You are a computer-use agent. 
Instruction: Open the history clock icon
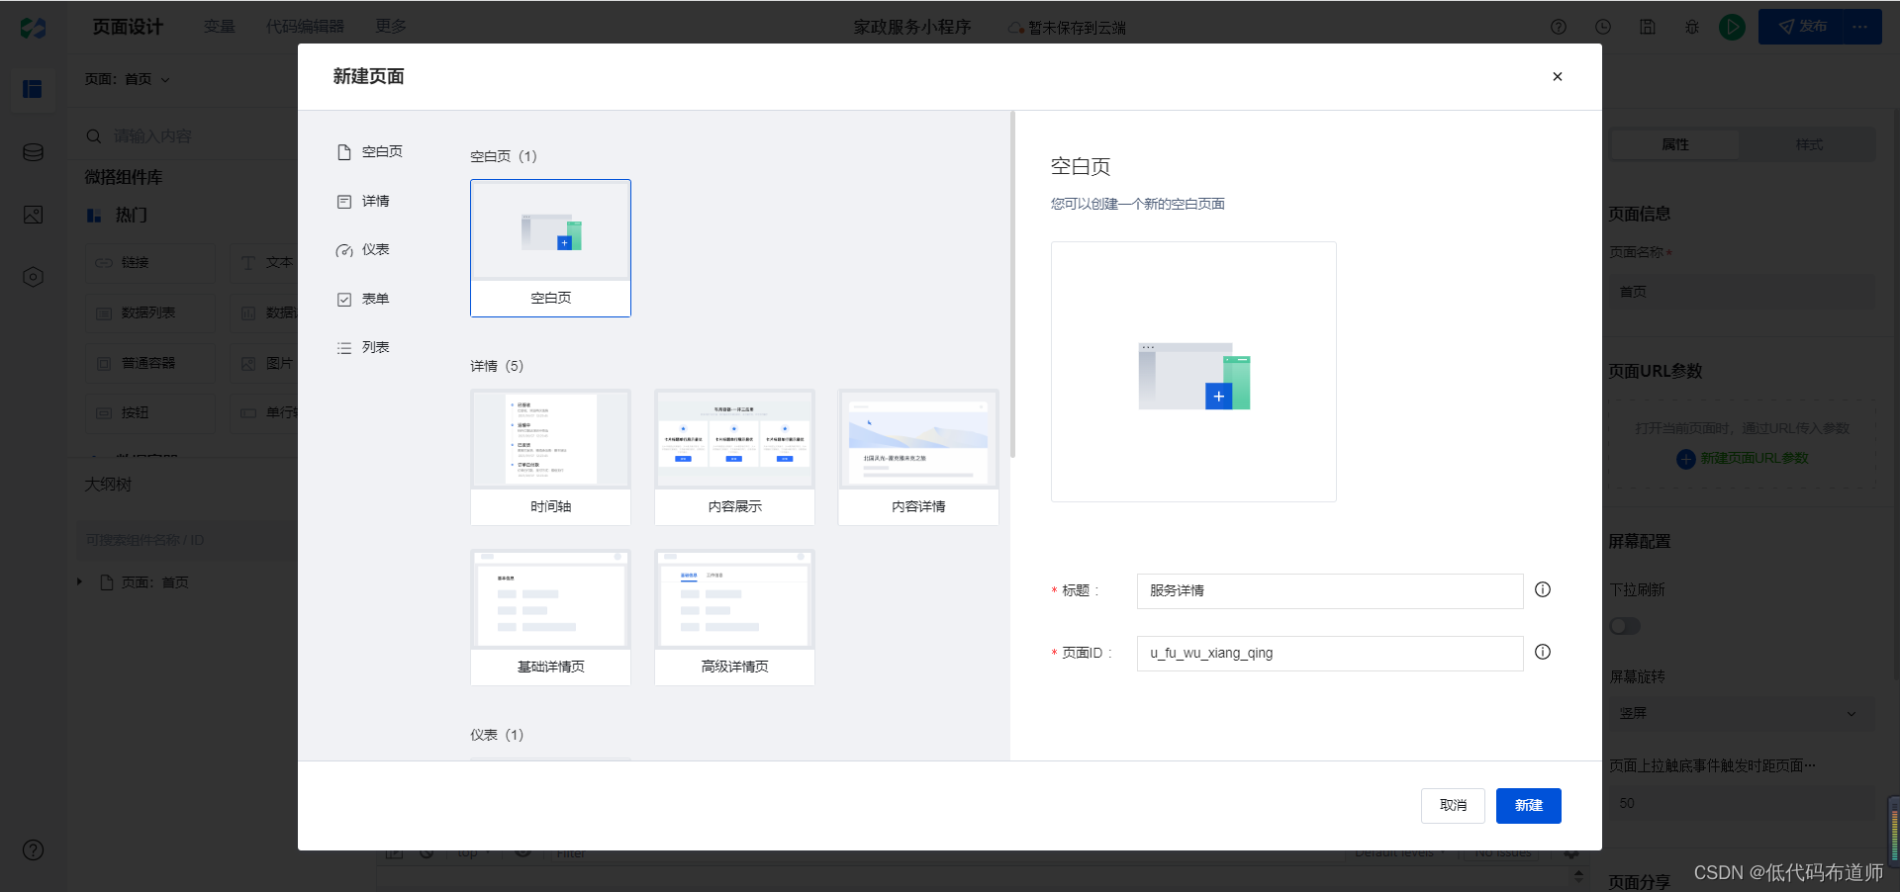tap(1603, 28)
